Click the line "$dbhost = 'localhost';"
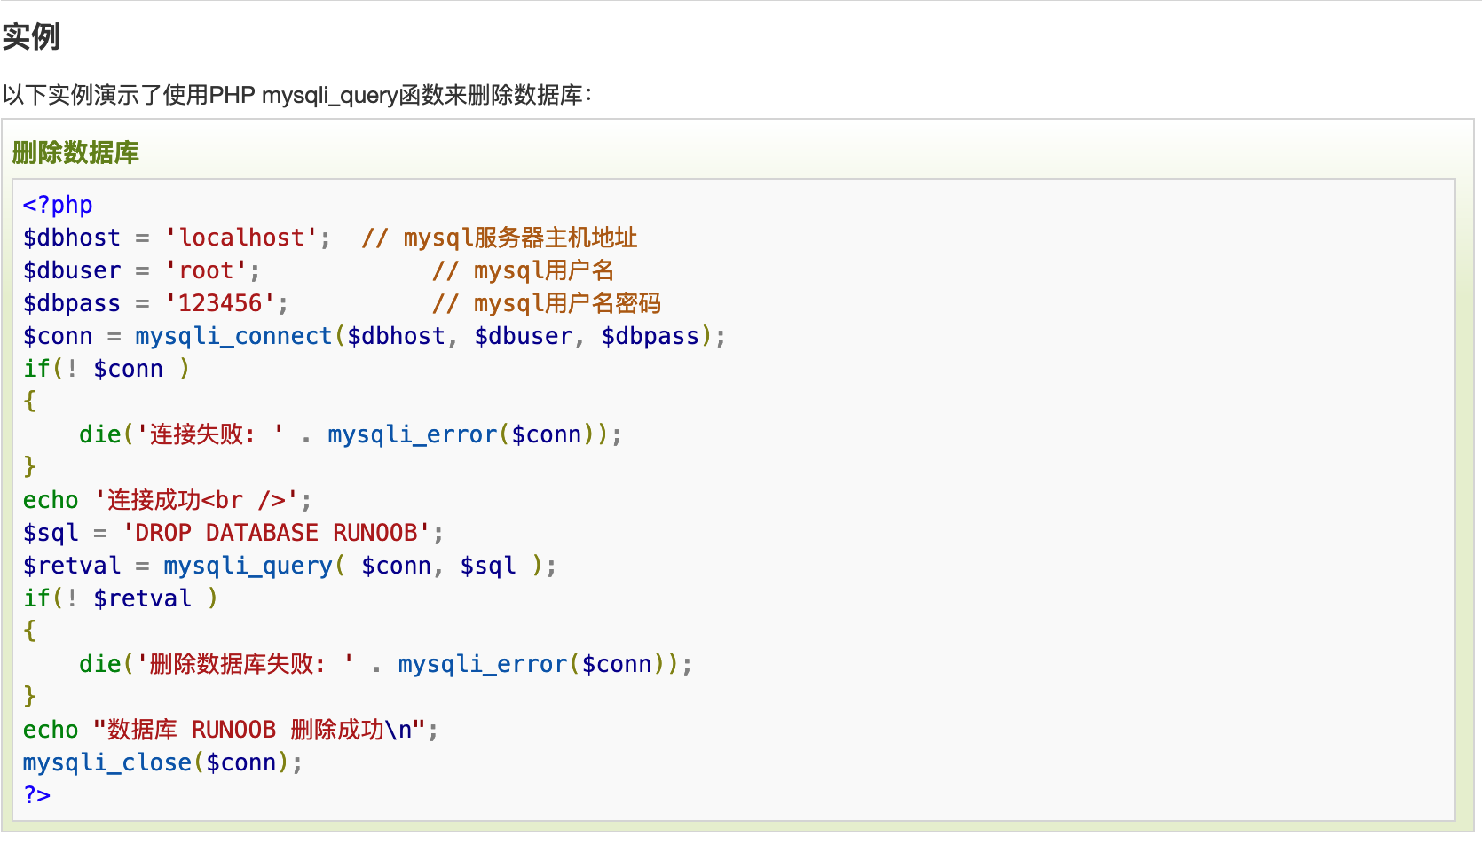This screenshot has height=844, width=1482. [x=177, y=238]
